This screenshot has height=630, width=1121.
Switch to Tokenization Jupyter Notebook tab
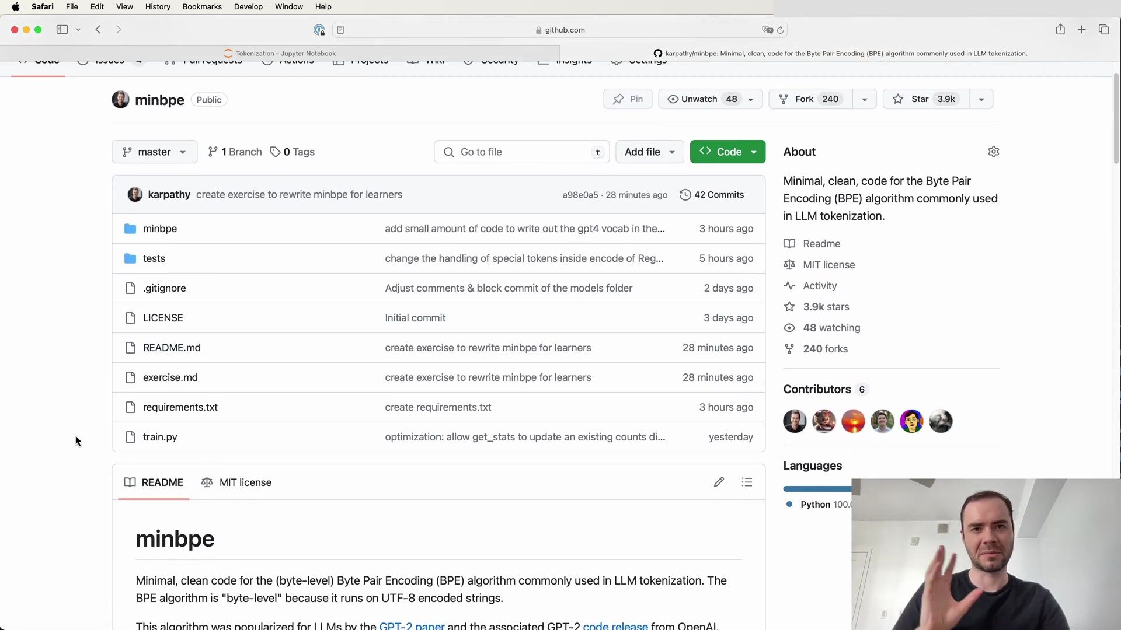point(280,53)
